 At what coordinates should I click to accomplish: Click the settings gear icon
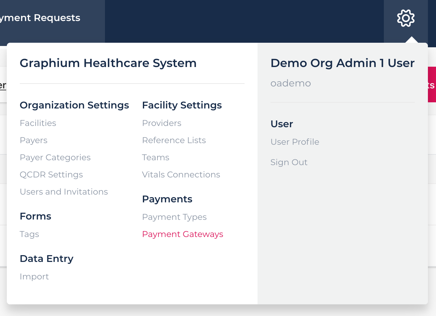(x=406, y=18)
